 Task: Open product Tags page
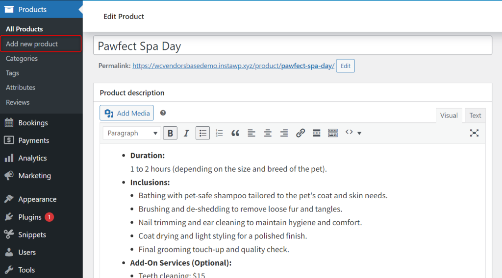click(x=12, y=73)
